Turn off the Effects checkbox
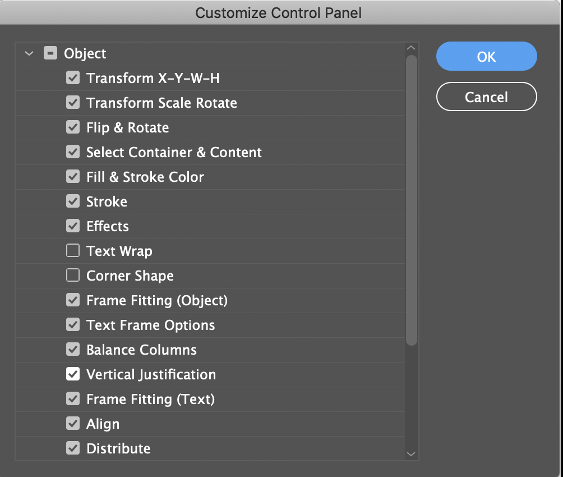 click(73, 226)
